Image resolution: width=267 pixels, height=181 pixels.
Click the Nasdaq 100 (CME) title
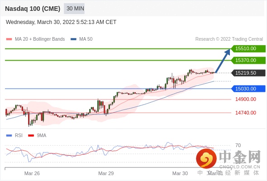(33, 9)
